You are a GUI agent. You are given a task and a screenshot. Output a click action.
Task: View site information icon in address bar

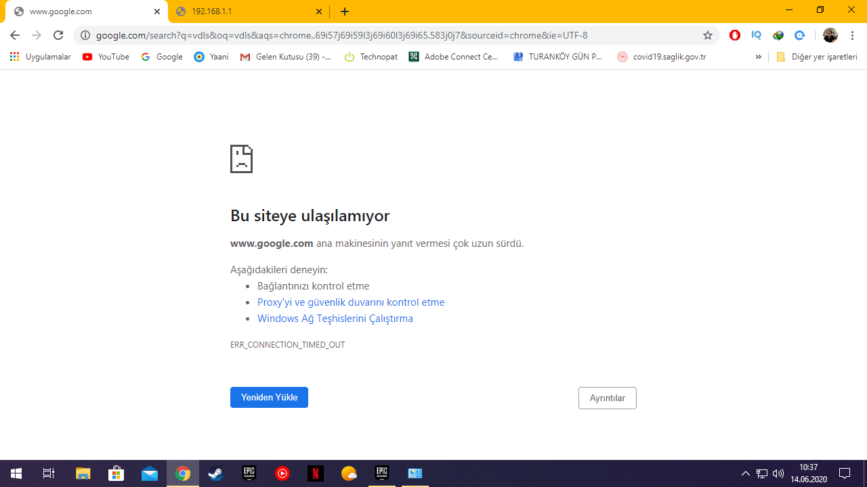point(85,35)
